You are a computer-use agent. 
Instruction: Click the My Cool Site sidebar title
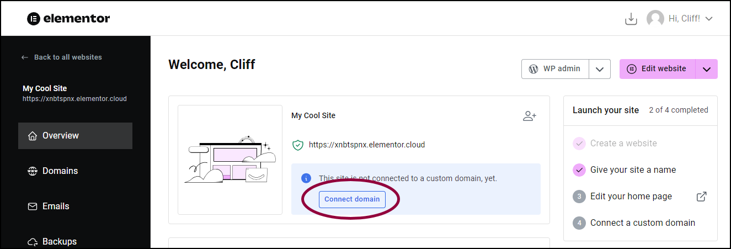coord(45,88)
